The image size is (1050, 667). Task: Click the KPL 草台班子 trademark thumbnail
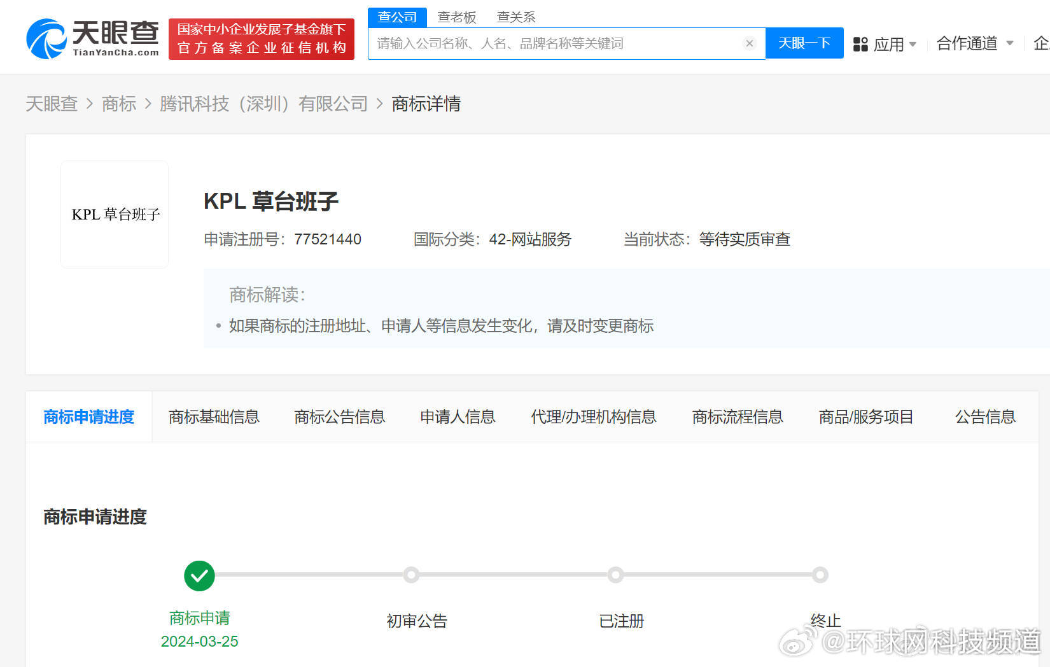(114, 214)
